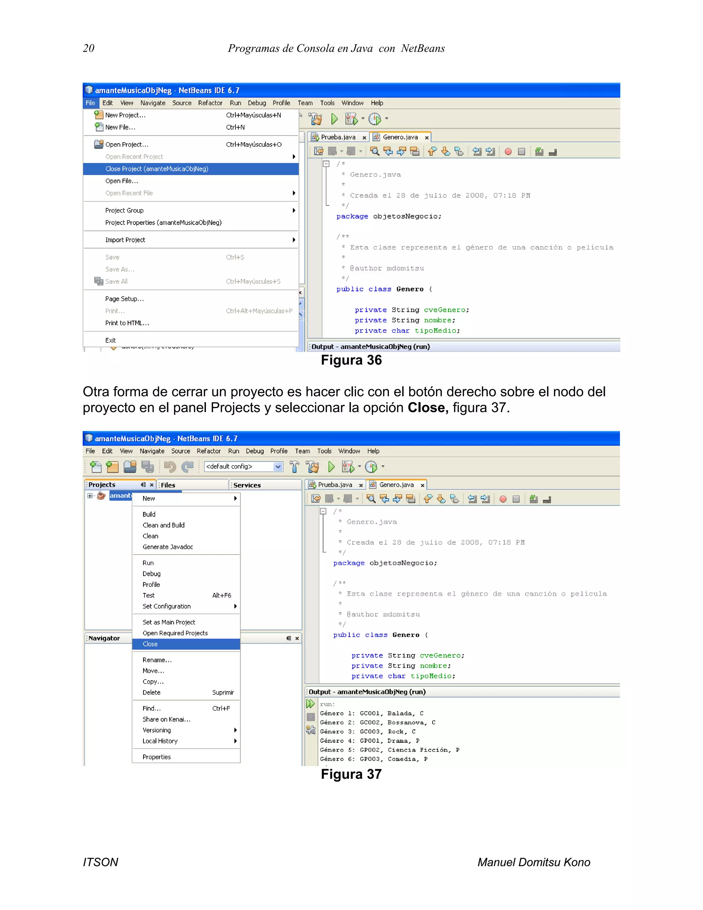703x910 pixels.
Task: Expand Import Project submenu arrow
Action: click(294, 240)
